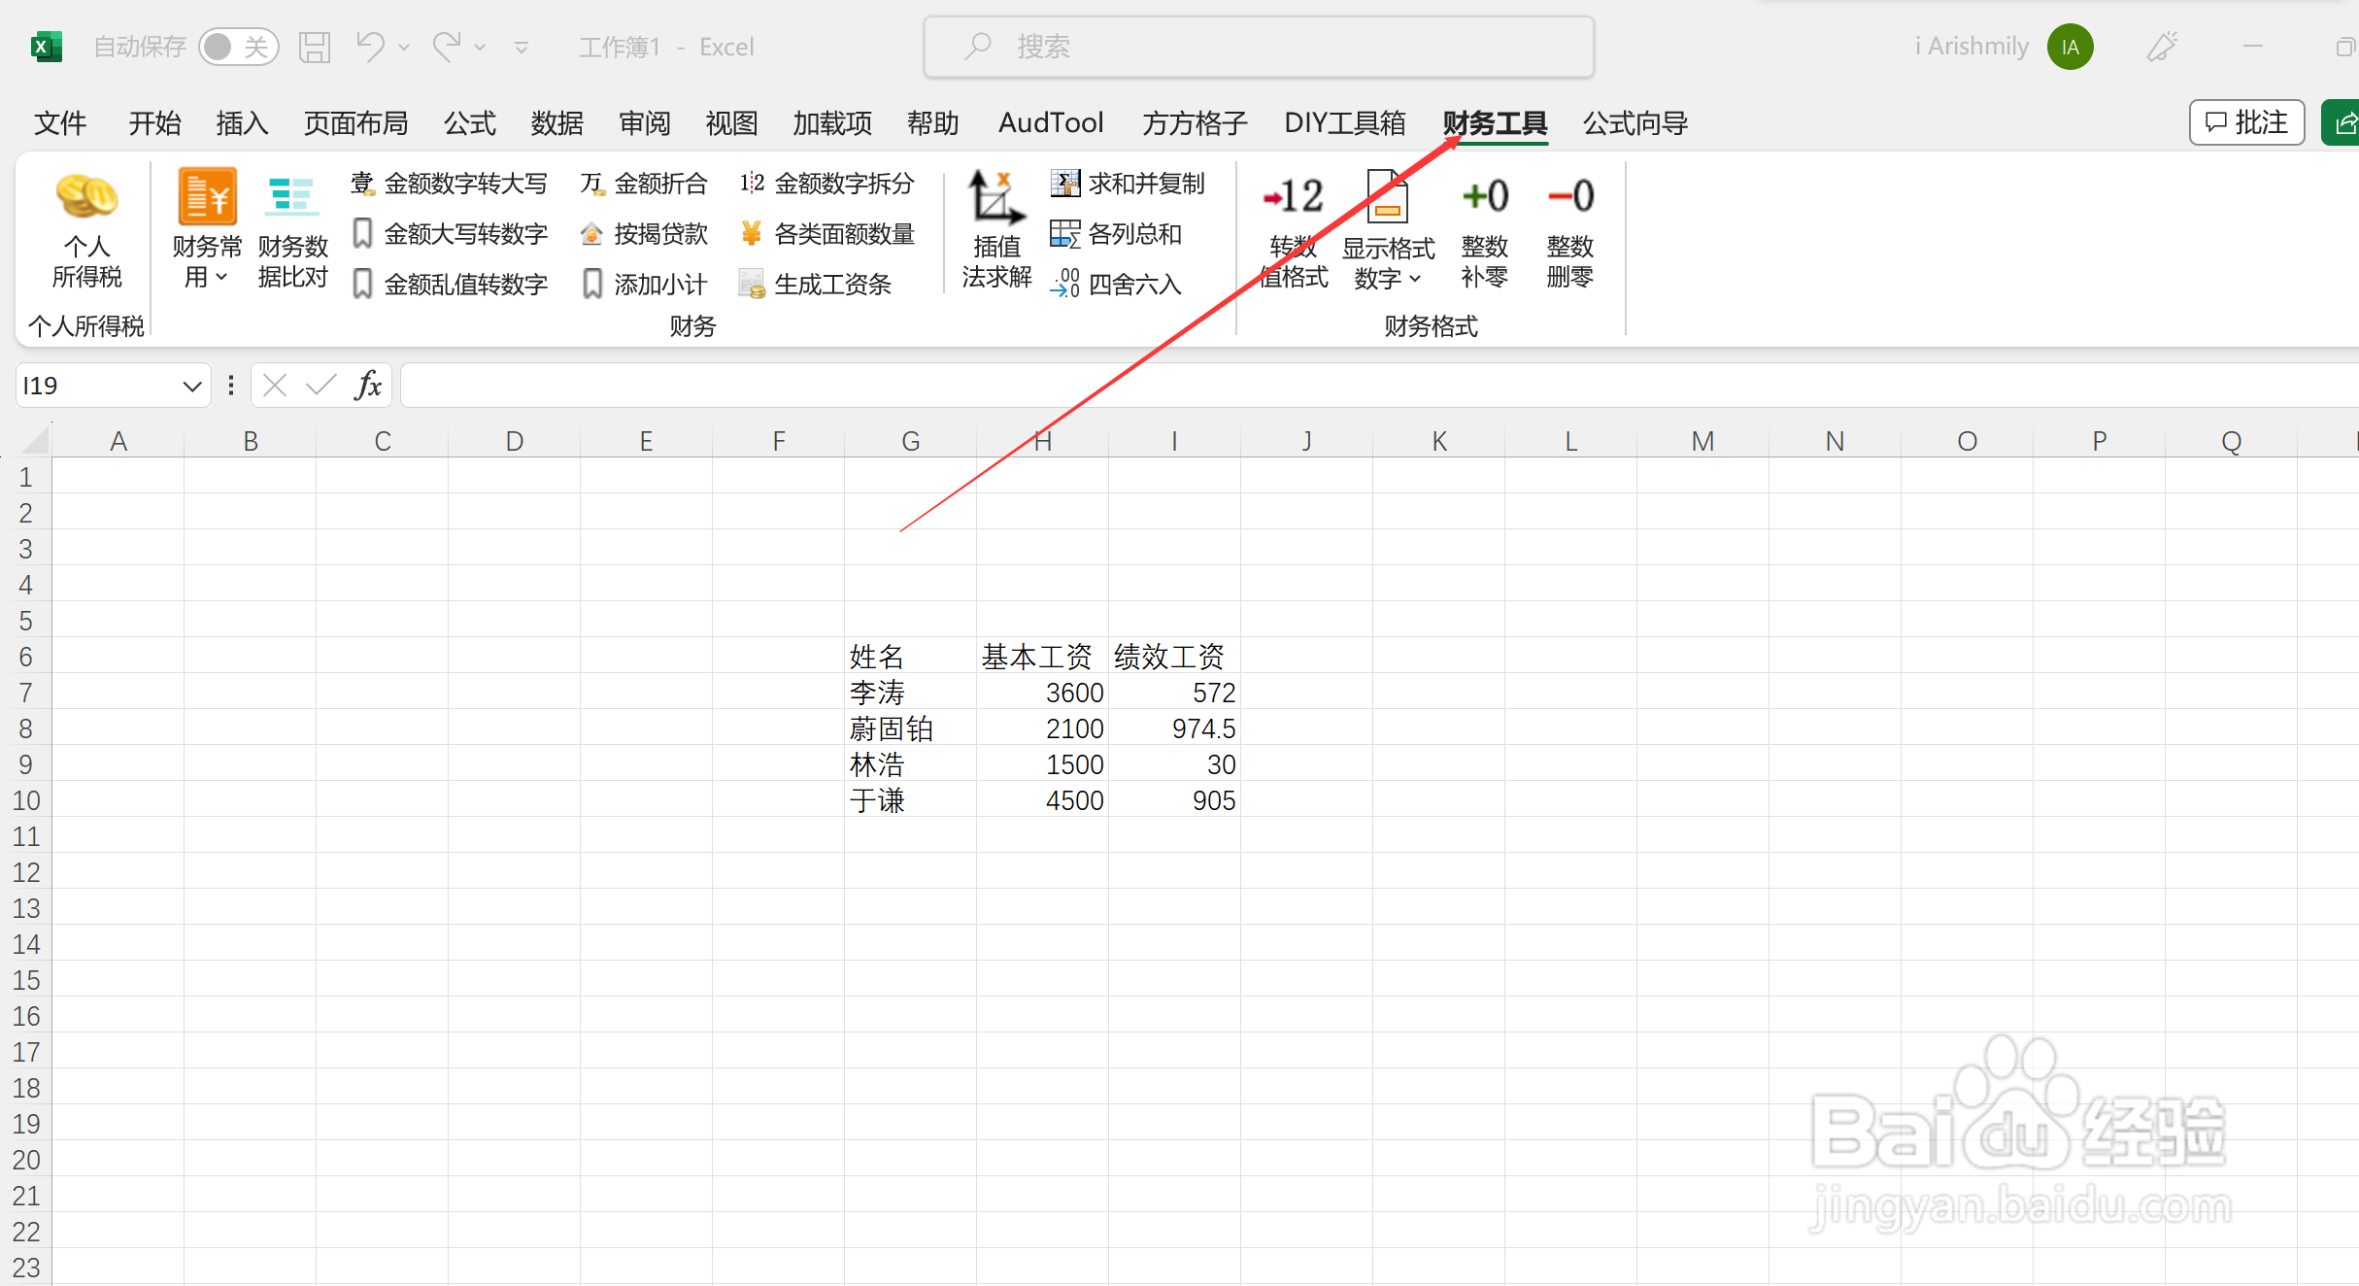This screenshot has height=1286, width=2359.
Task: Switch to the 视图 tab
Action: point(731,123)
